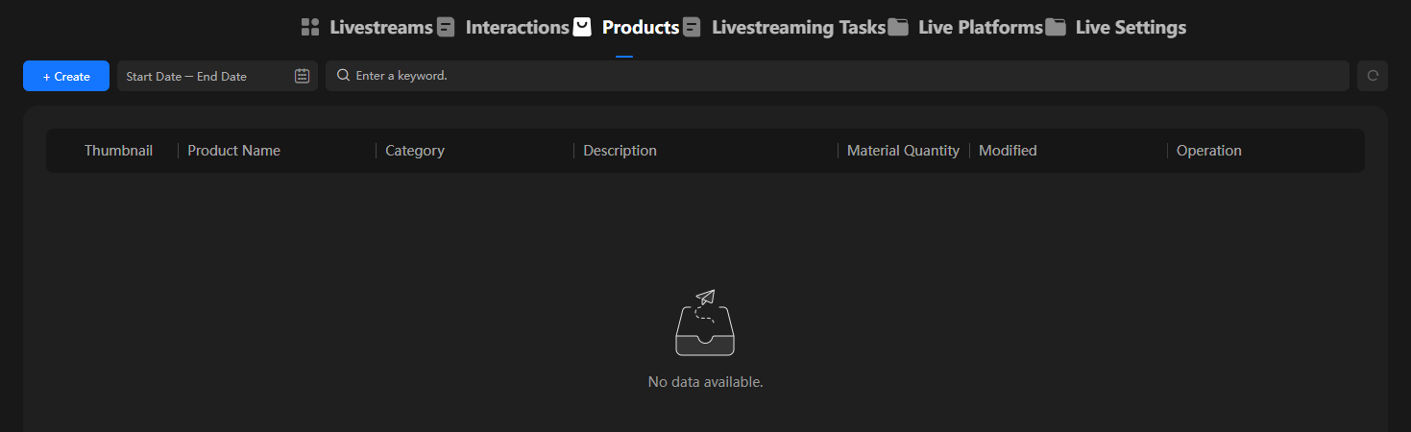Open the Start Date – End Date picker

[217, 76]
